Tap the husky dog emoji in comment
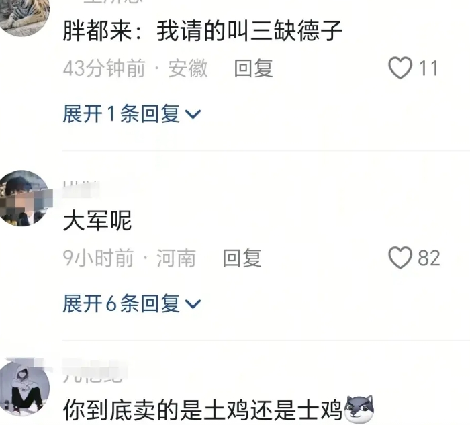470x425 pixels. tap(359, 409)
